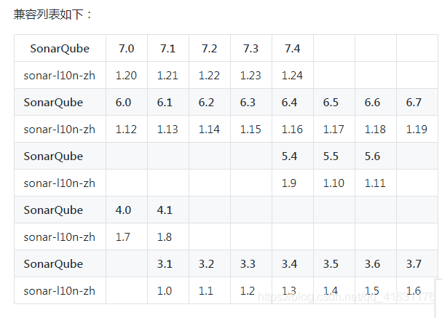Click the 兼容列表如下 heading text
This screenshot has width=442, height=318.
pyautogui.click(x=53, y=15)
